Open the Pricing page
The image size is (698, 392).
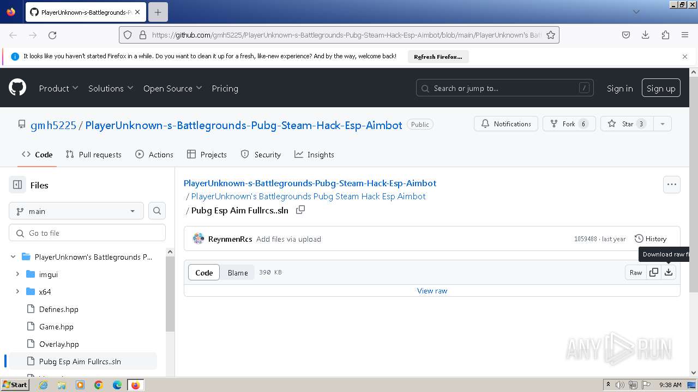(225, 88)
